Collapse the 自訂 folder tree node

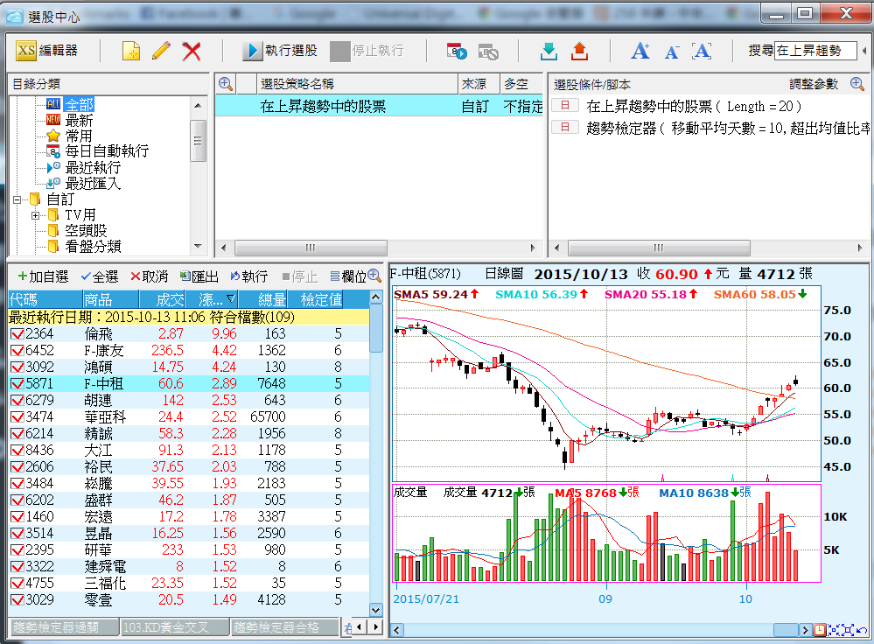click(17, 199)
